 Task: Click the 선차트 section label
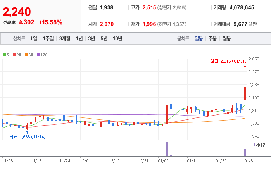[19, 38]
